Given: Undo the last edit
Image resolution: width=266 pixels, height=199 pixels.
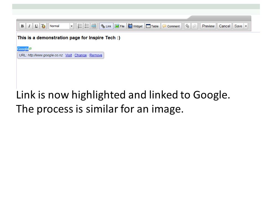Looking at the screenshot, I should click(188, 26).
